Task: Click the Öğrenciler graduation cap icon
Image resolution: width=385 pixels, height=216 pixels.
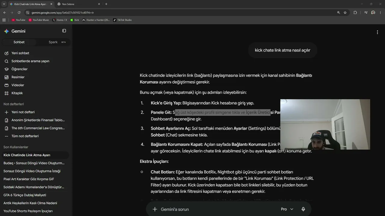Action: tap(6, 69)
